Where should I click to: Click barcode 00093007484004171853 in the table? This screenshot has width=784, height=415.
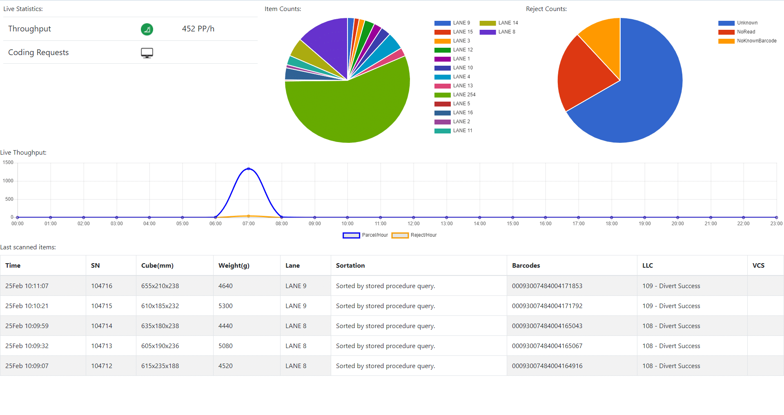coord(547,286)
